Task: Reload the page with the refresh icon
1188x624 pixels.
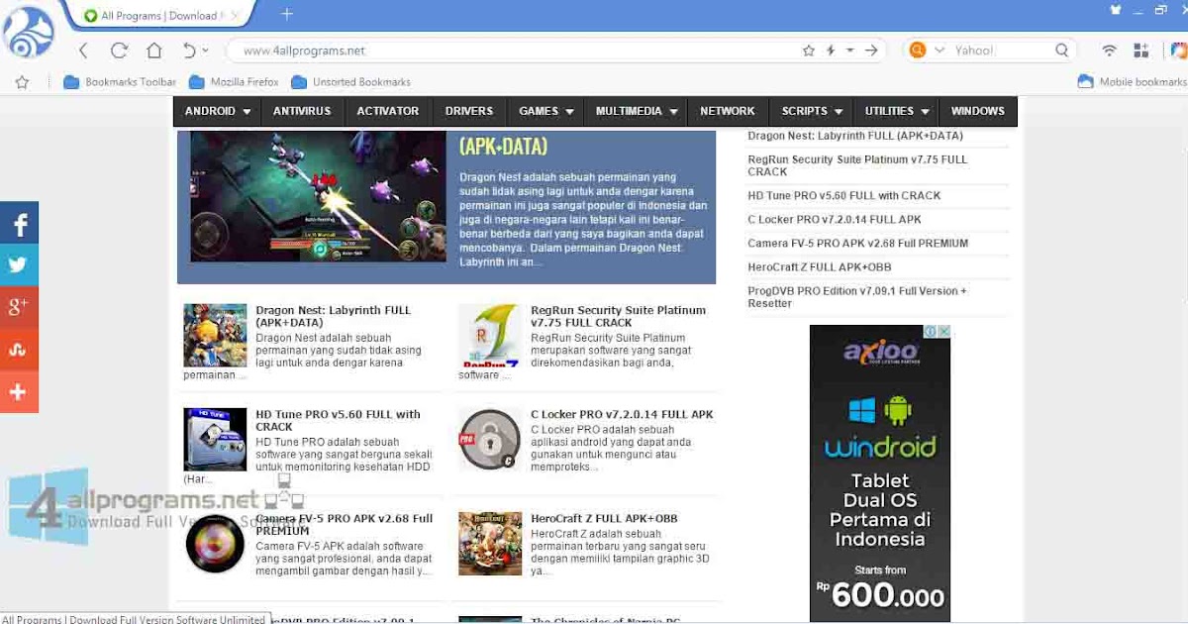Action: pyautogui.click(x=120, y=51)
